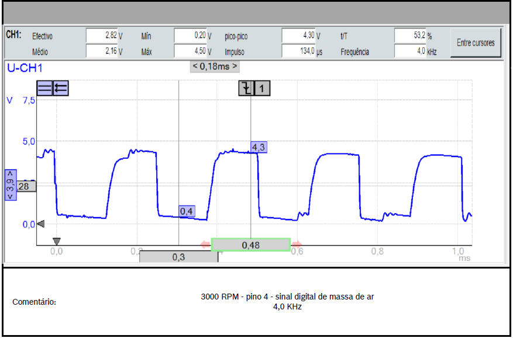This screenshot has height=338, width=513.
Task: Select the gray 0,3 time cursor handle
Action: pyautogui.click(x=178, y=257)
